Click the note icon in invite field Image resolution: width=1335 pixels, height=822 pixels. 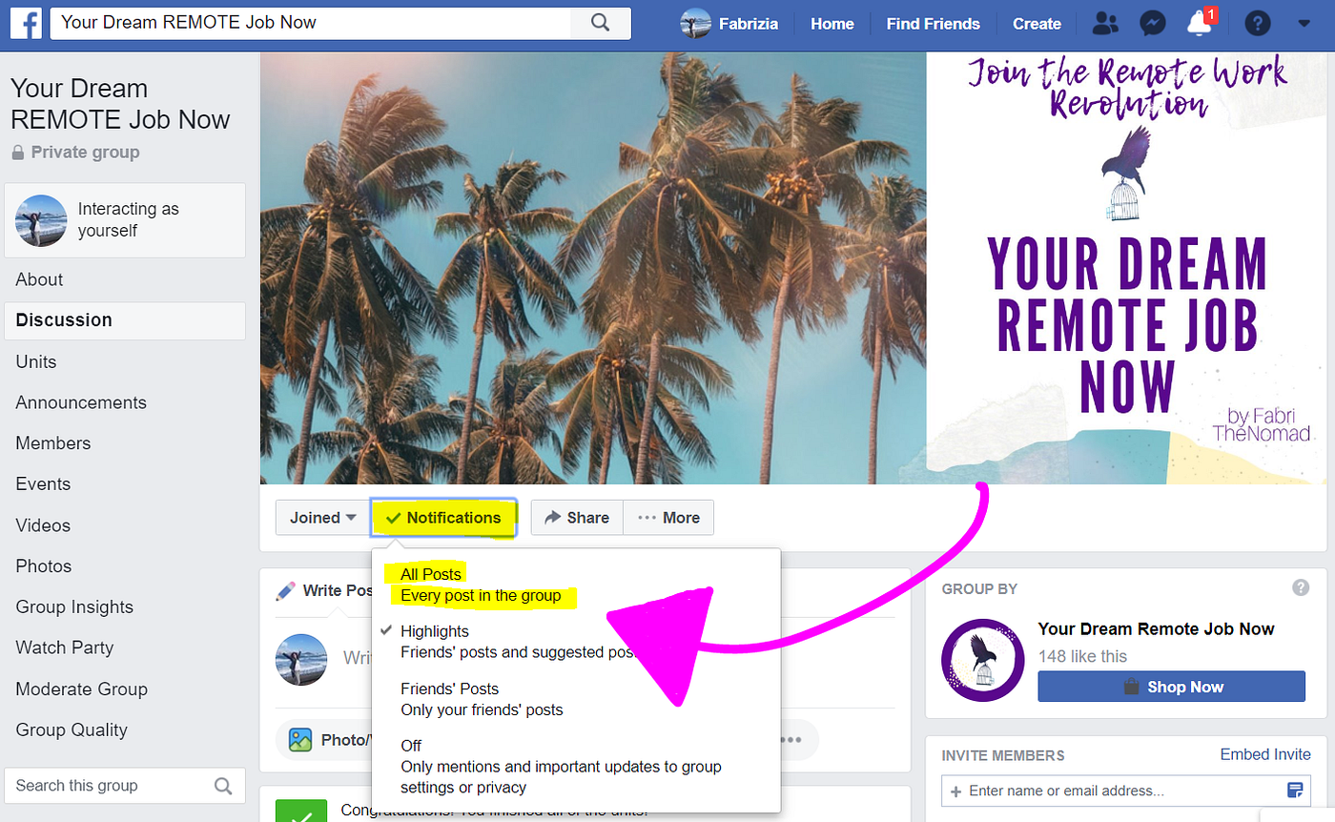(x=1295, y=791)
